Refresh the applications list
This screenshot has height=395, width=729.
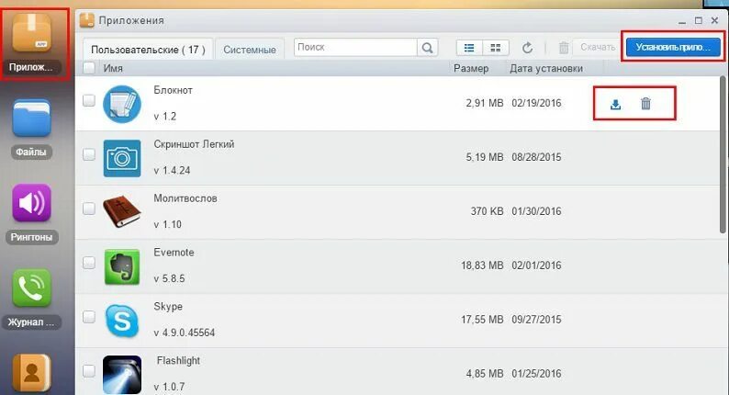(527, 48)
